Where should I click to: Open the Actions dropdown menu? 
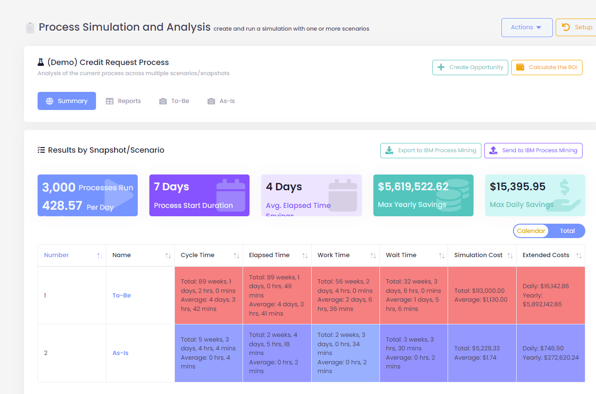pos(526,27)
